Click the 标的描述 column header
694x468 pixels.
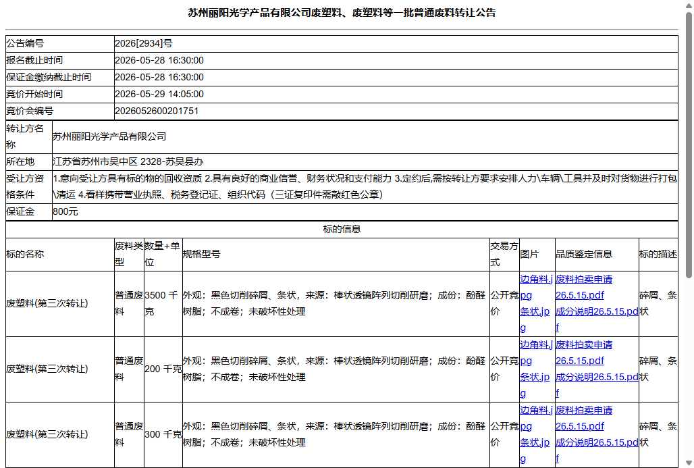point(658,254)
